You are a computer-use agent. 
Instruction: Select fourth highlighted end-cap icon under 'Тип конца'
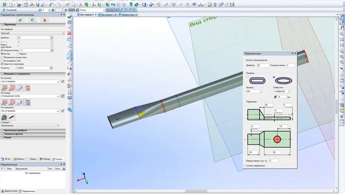(x=27, y=102)
